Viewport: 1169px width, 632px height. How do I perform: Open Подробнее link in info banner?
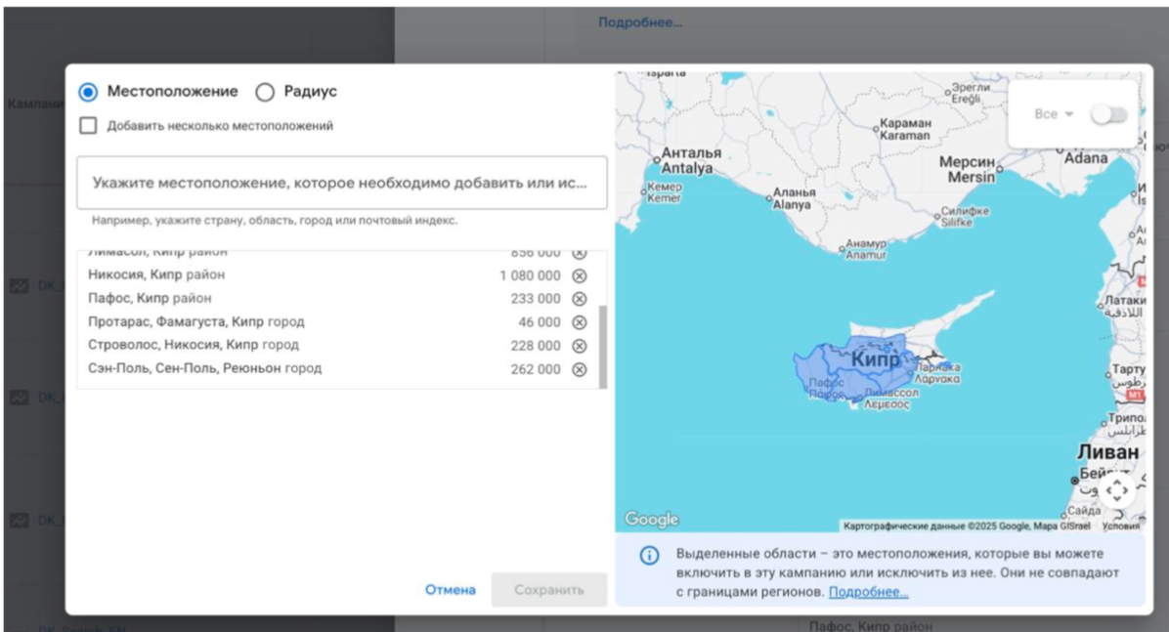868,592
